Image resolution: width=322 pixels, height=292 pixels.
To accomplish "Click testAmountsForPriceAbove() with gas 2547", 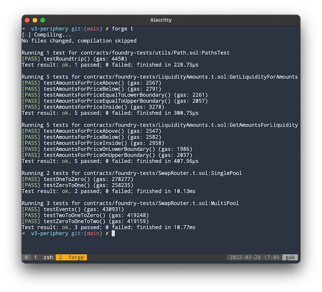I will (91, 131).
